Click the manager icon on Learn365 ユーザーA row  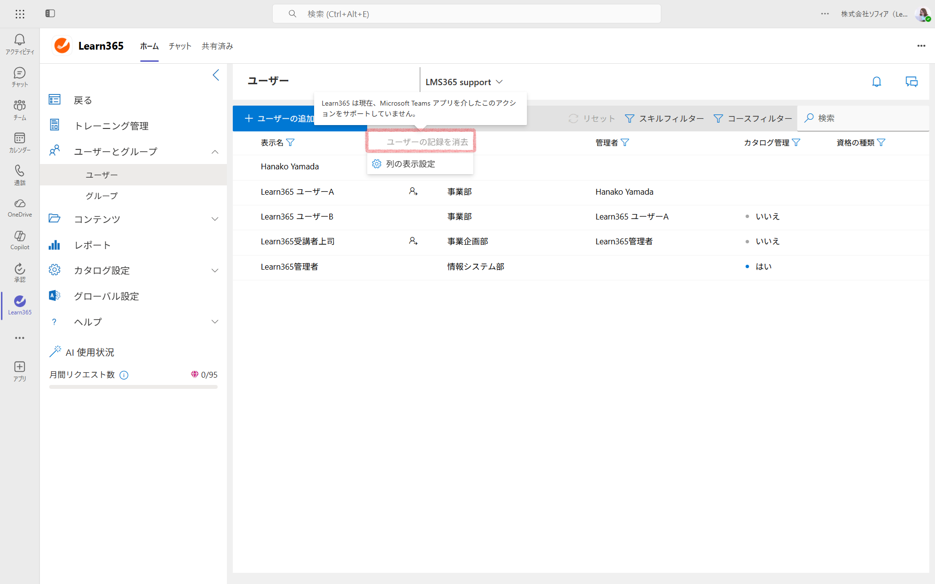(x=413, y=192)
